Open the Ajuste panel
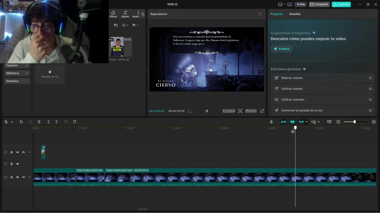The image size is (380, 213). [x=125, y=14]
